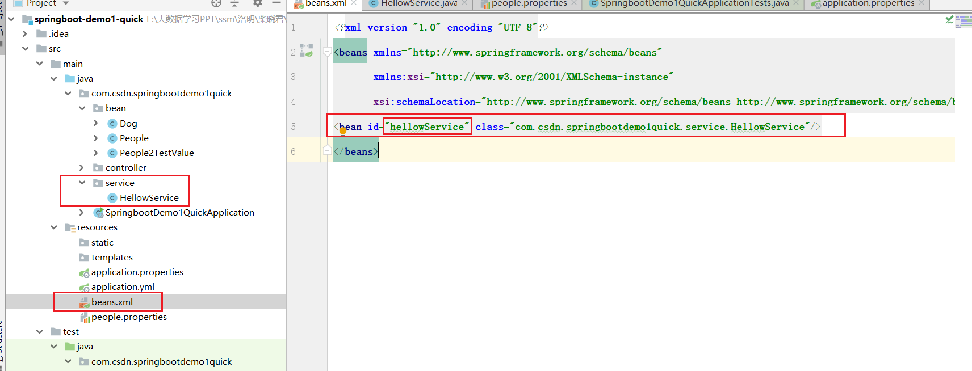
Task: Click people.properties file icon in tree
Action: click(x=85, y=317)
